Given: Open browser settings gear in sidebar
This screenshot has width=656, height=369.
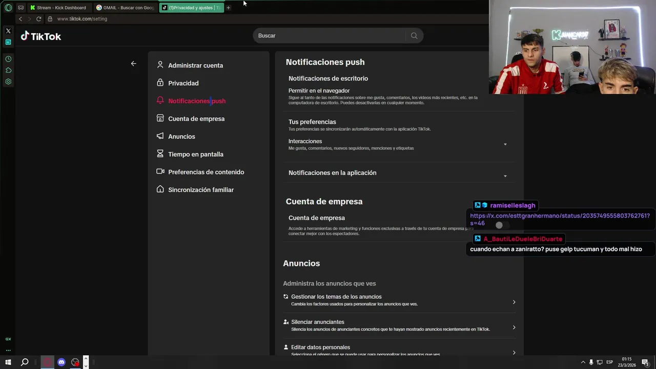Looking at the screenshot, I should 8,81.
